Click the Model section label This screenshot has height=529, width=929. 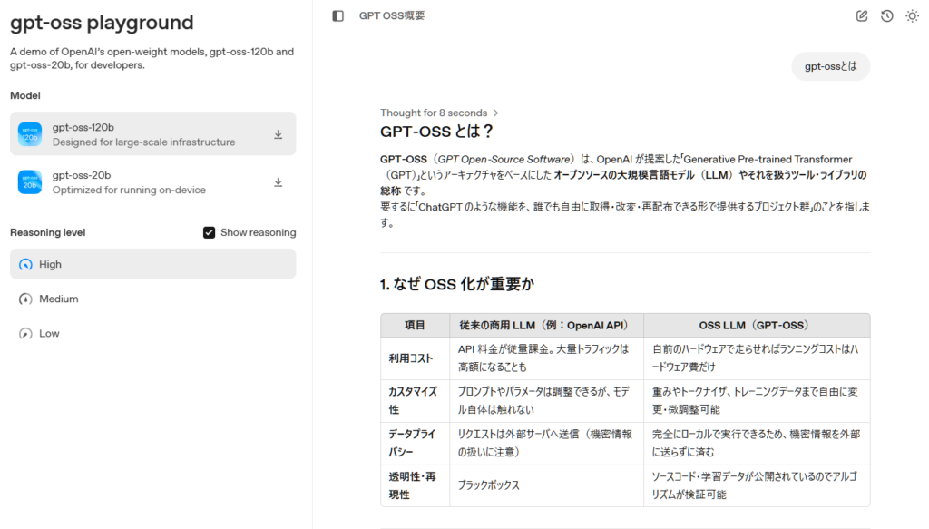tap(24, 95)
